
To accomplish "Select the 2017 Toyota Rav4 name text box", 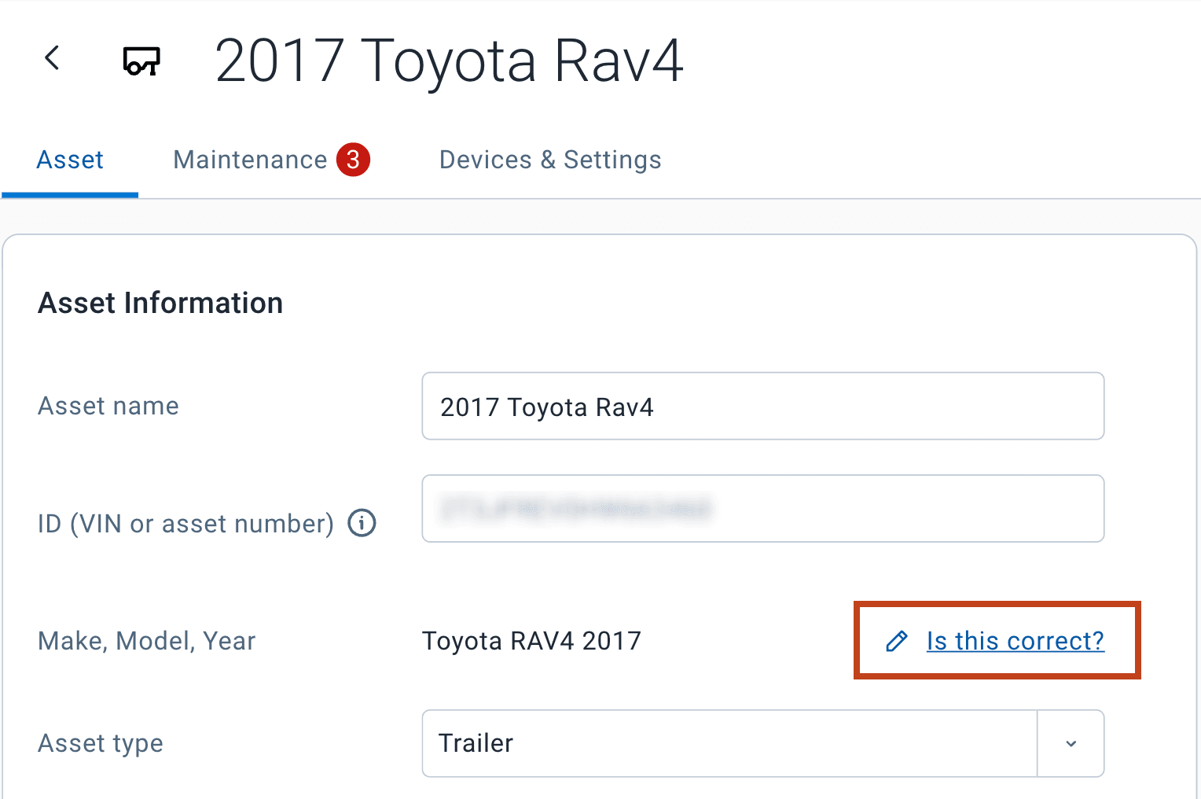I will (x=762, y=407).
